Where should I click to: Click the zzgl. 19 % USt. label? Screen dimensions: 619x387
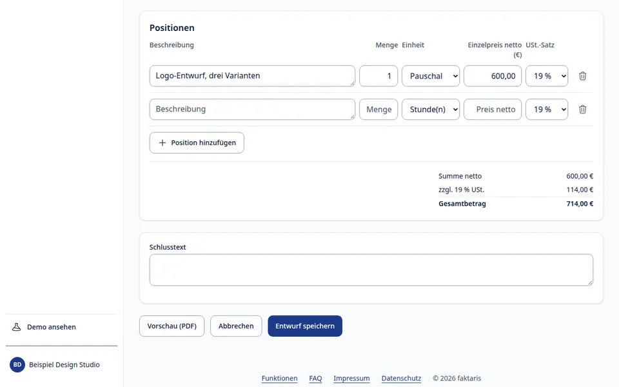pyautogui.click(x=461, y=190)
